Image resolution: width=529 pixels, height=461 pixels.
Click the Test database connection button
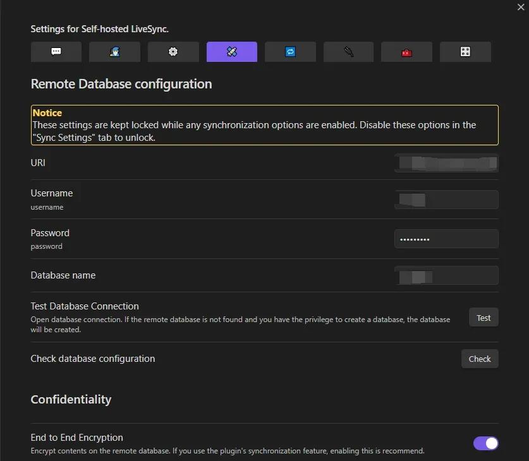(483, 318)
